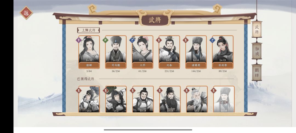296x133 pixels.
Task: Tap the red 返 back diamond icon
Action: click(x=26, y=13)
